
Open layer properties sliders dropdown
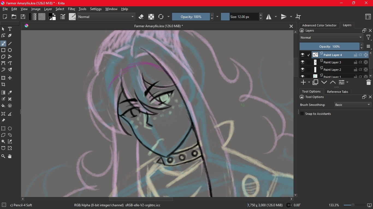coord(343,82)
